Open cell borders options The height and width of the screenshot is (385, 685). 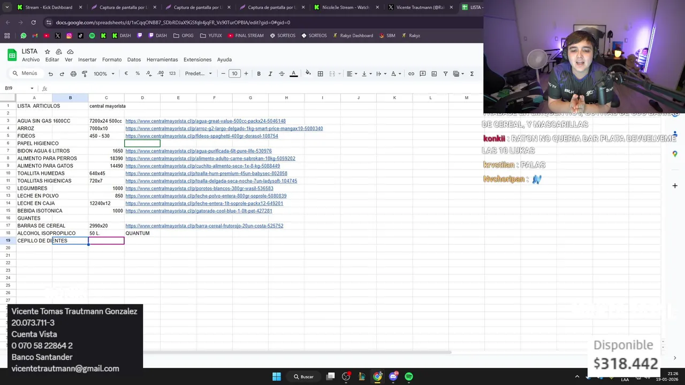[320, 74]
